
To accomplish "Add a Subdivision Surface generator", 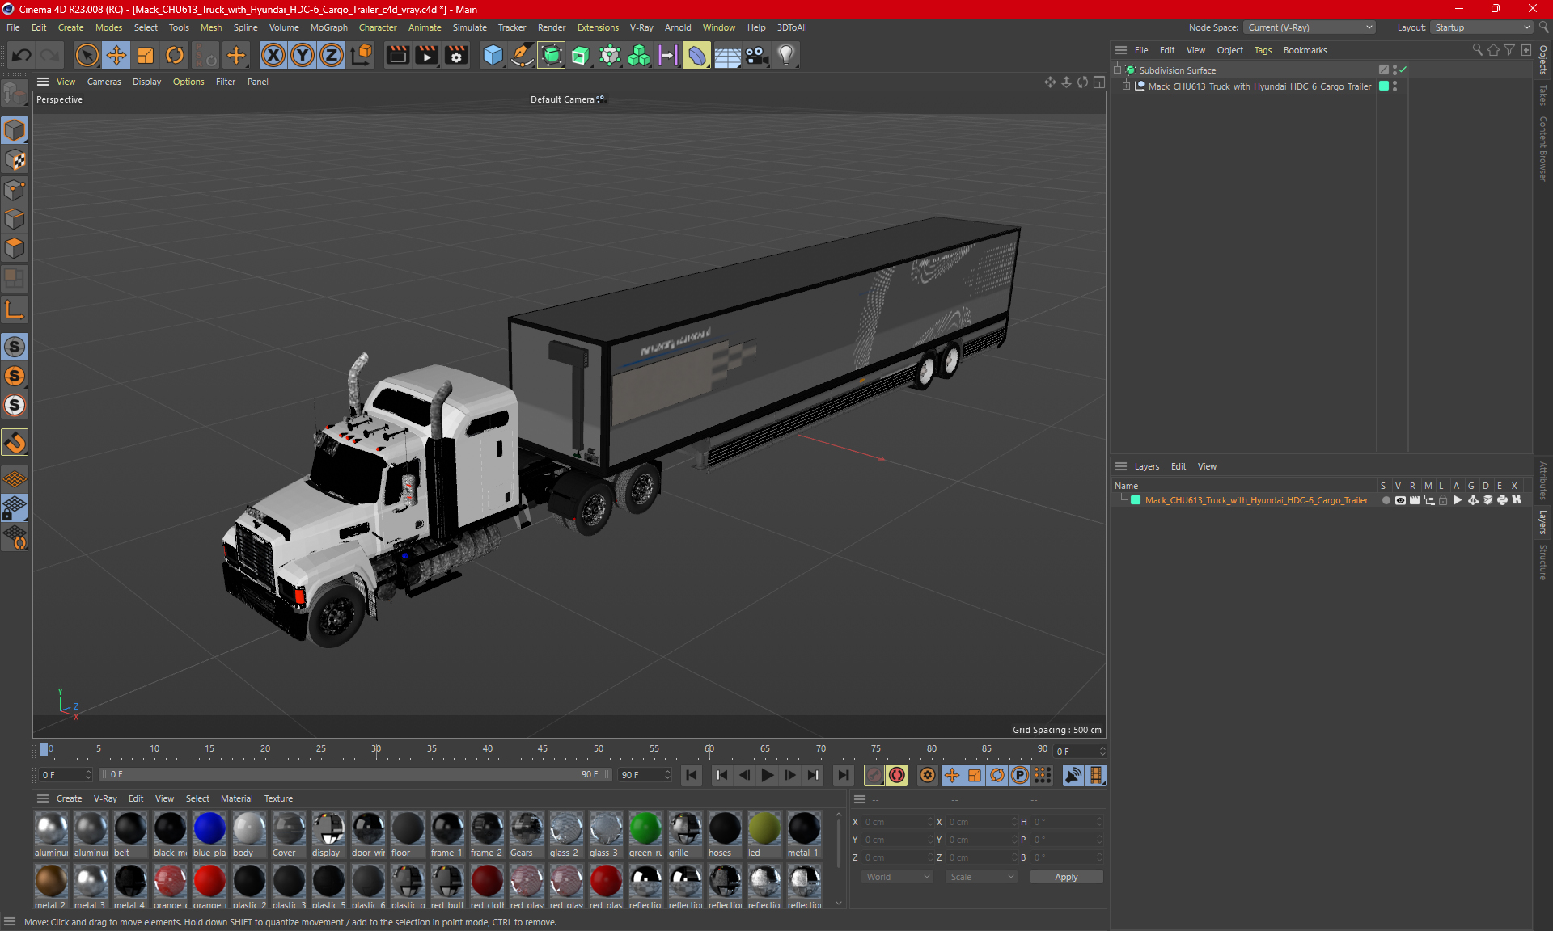I will 552,55.
